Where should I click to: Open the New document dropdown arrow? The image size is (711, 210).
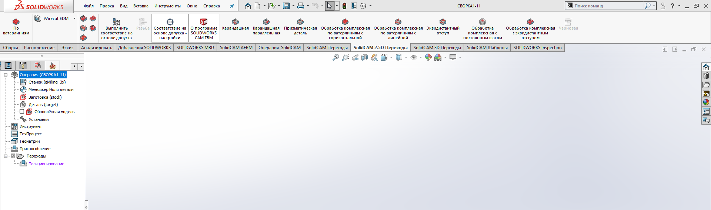264,6
